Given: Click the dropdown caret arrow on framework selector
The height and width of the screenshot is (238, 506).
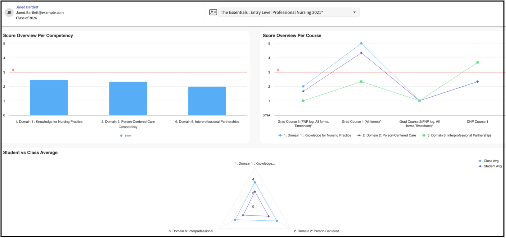Looking at the screenshot, I should pyautogui.click(x=354, y=12).
